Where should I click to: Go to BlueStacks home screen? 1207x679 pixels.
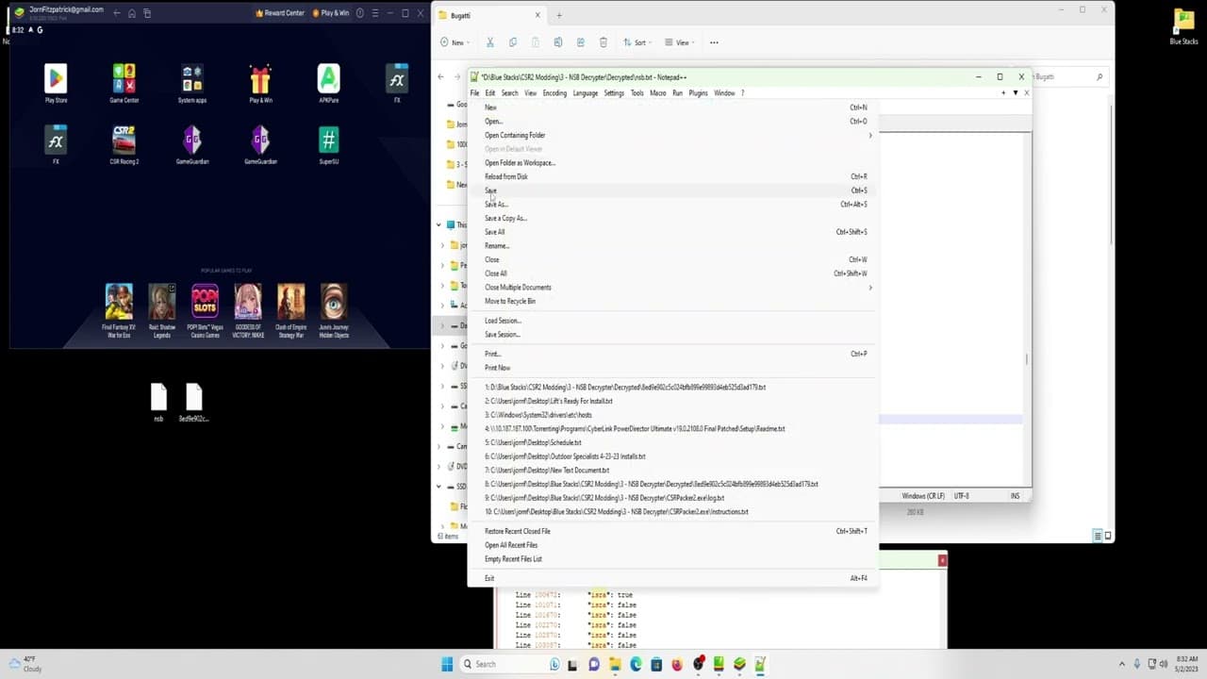click(132, 13)
